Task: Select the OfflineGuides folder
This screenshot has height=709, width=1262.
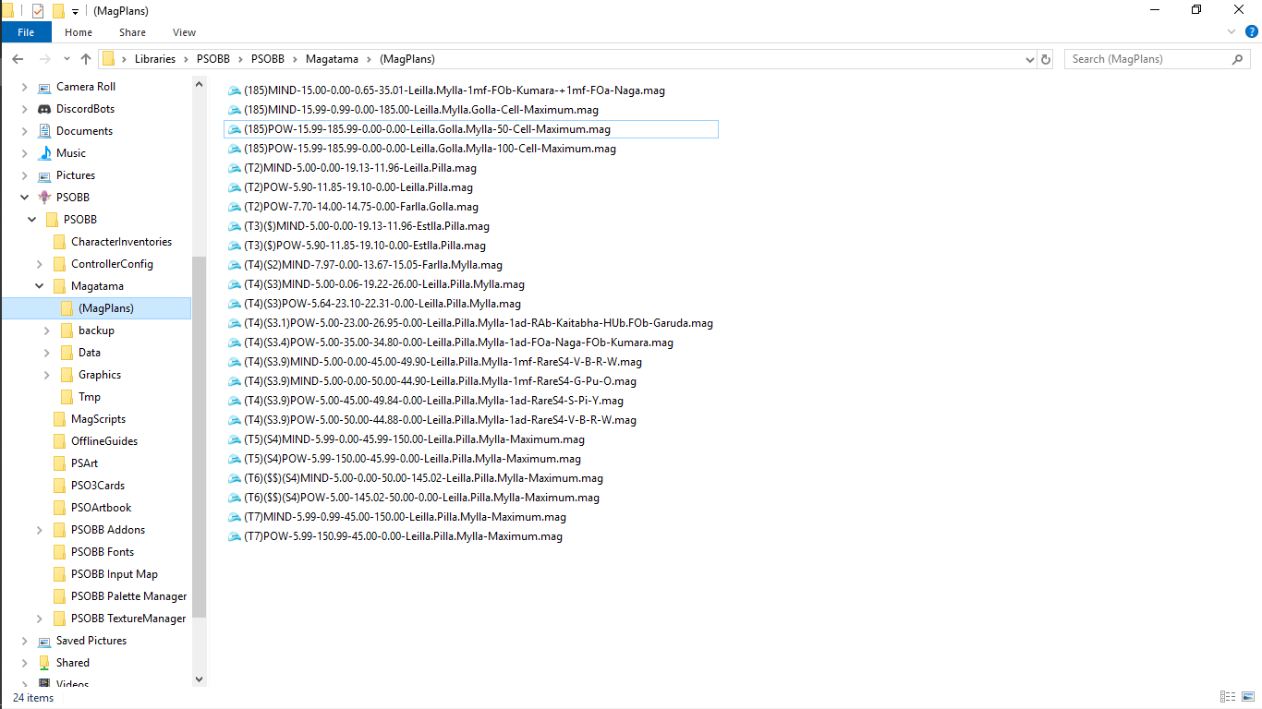Action: [x=104, y=441]
